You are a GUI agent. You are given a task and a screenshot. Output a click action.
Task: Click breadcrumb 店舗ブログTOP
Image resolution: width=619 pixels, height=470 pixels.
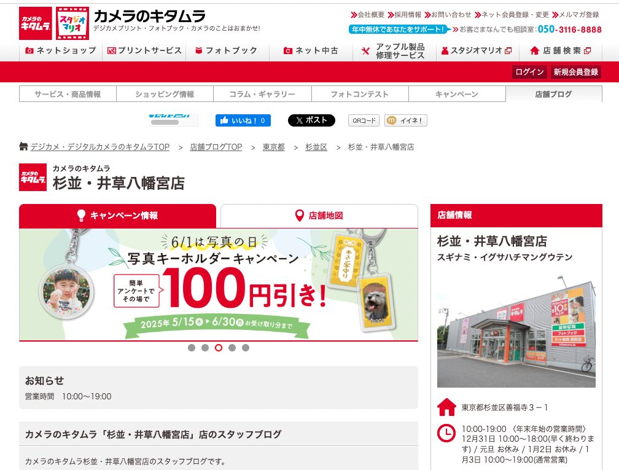(x=216, y=147)
